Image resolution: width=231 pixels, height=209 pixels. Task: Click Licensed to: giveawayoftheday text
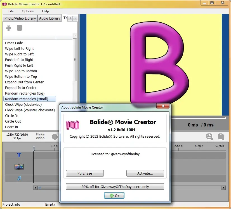115,154
